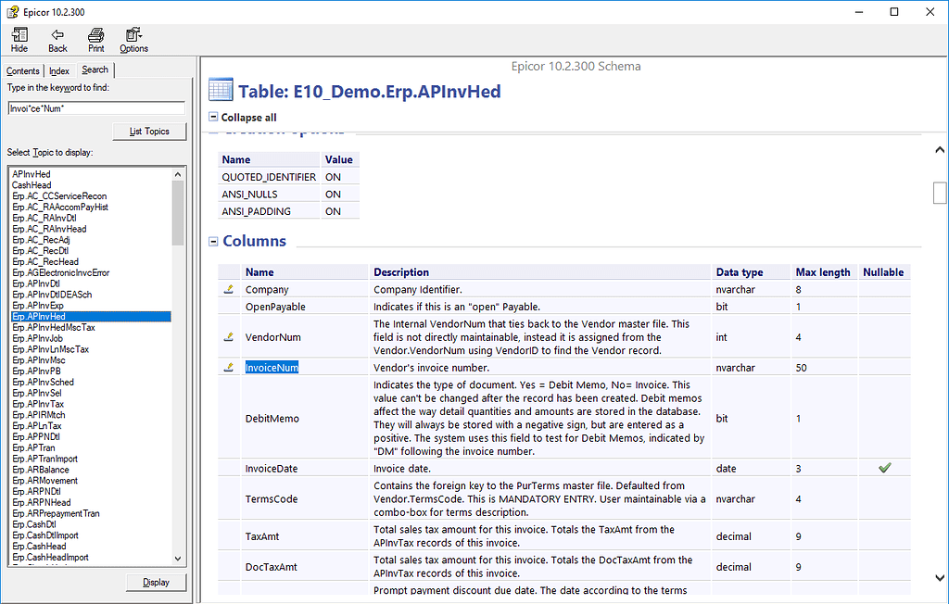Screen dimensions: 949x604
Task: Click the key icon beside Company column
Action: pos(228,288)
